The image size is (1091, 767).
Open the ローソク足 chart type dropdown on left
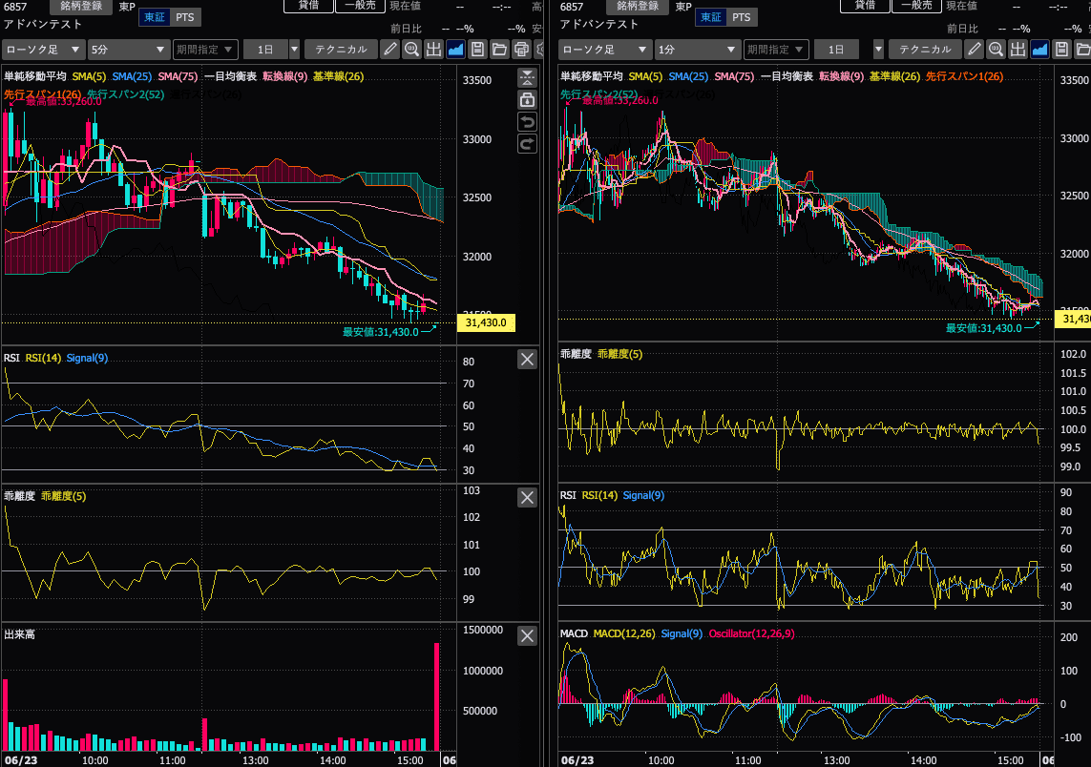tap(43, 50)
